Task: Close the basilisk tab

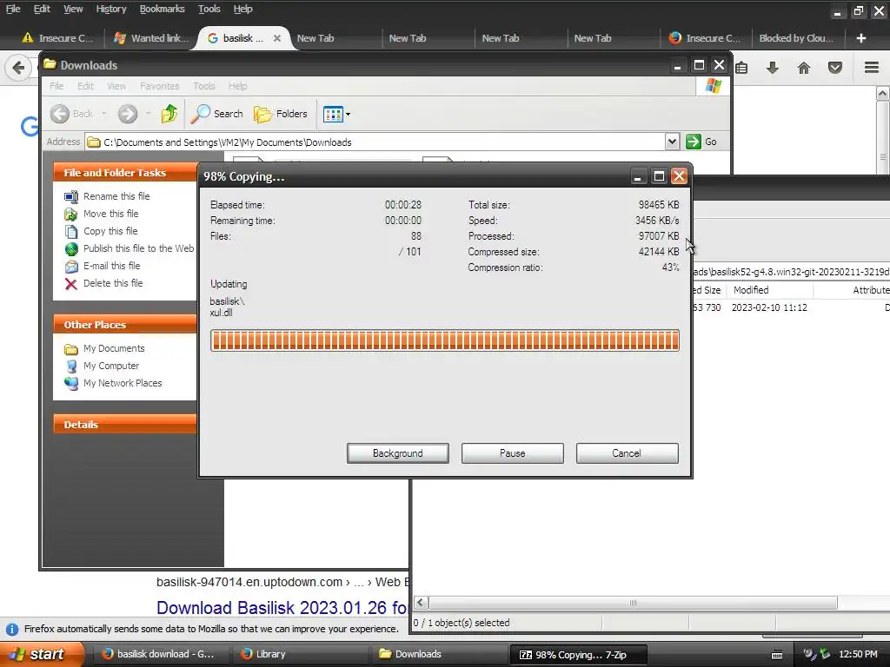Action: (x=277, y=38)
